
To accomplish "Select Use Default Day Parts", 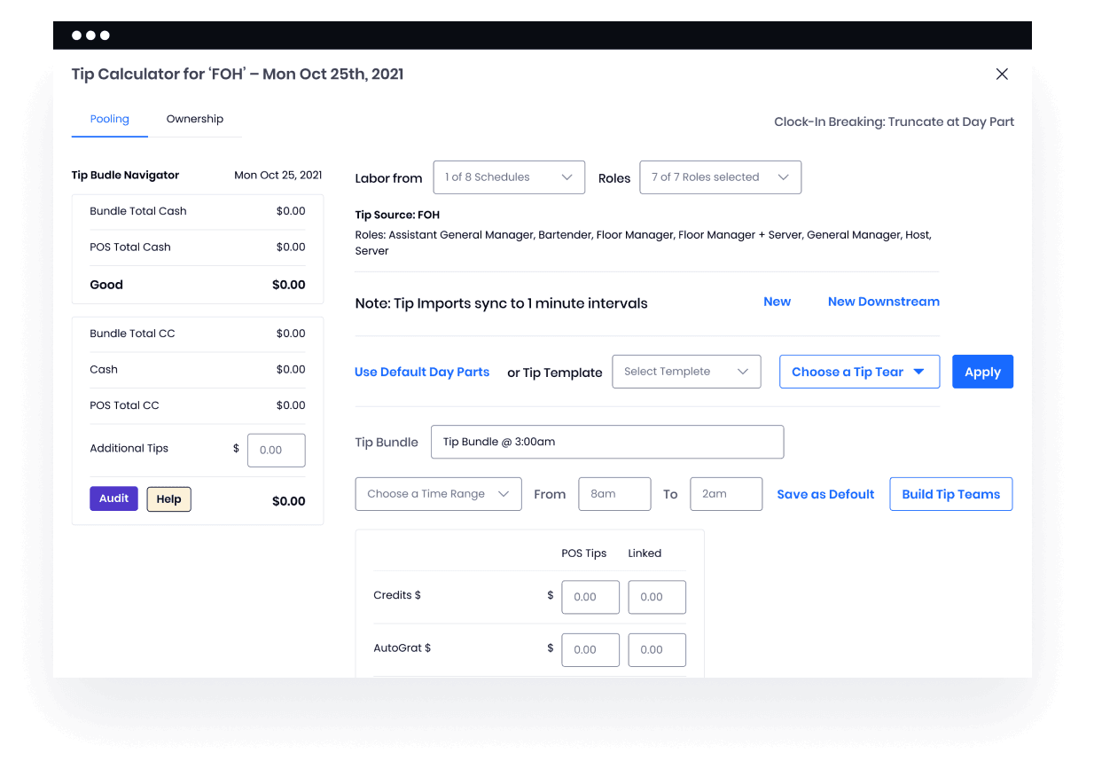I will (422, 372).
